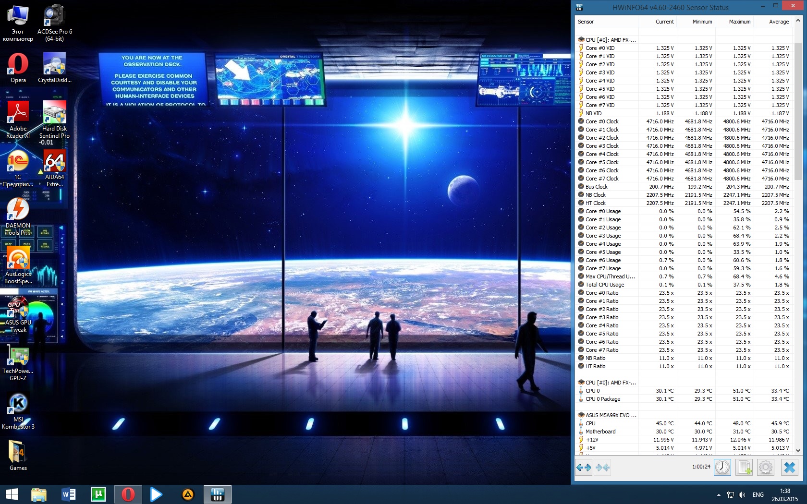Click the ENG language indicator
The image size is (807, 504).
pos(758,495)
